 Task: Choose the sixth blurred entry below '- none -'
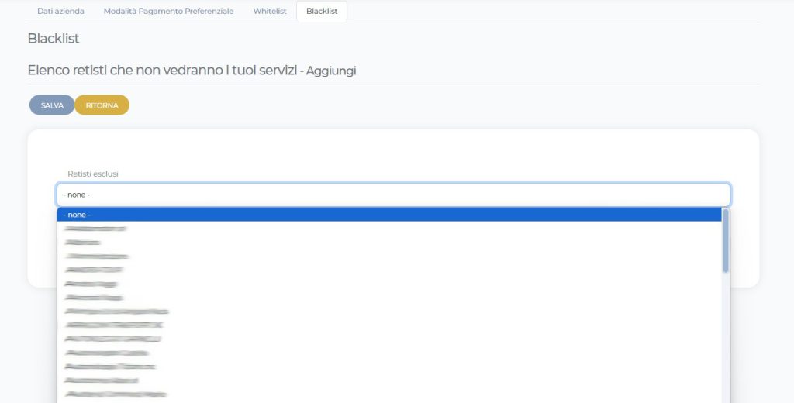[94, 298]
